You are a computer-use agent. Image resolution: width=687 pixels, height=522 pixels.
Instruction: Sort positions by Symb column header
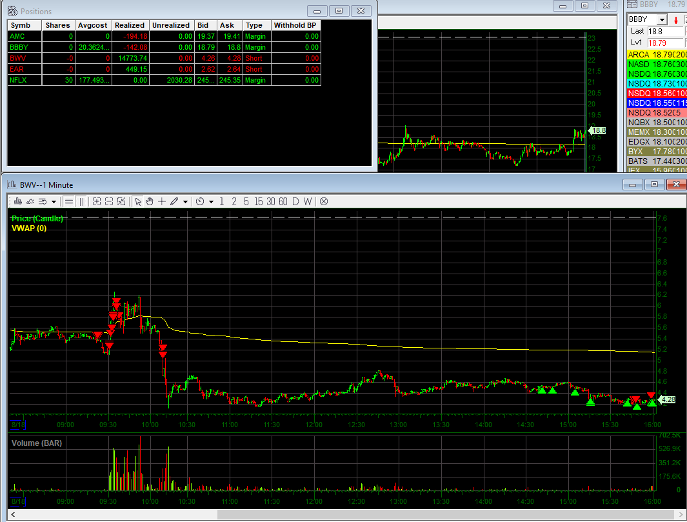point(25,25)
